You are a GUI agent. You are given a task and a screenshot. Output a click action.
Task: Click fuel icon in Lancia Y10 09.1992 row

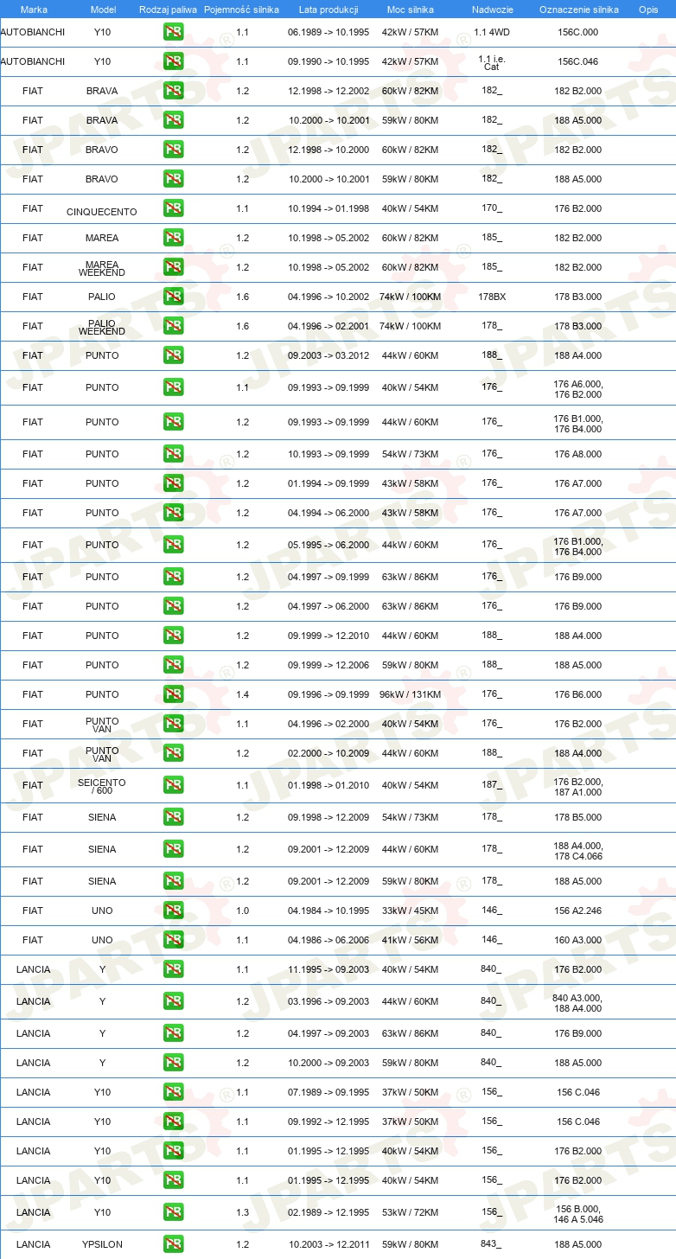point(173,1122)
